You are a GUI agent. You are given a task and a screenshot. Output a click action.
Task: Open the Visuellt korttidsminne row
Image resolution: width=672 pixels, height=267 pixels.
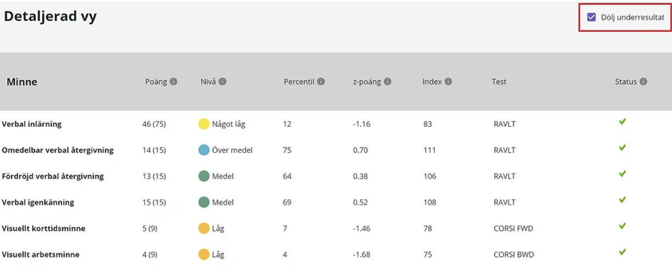pyautogui.click(x=43, y=229)
